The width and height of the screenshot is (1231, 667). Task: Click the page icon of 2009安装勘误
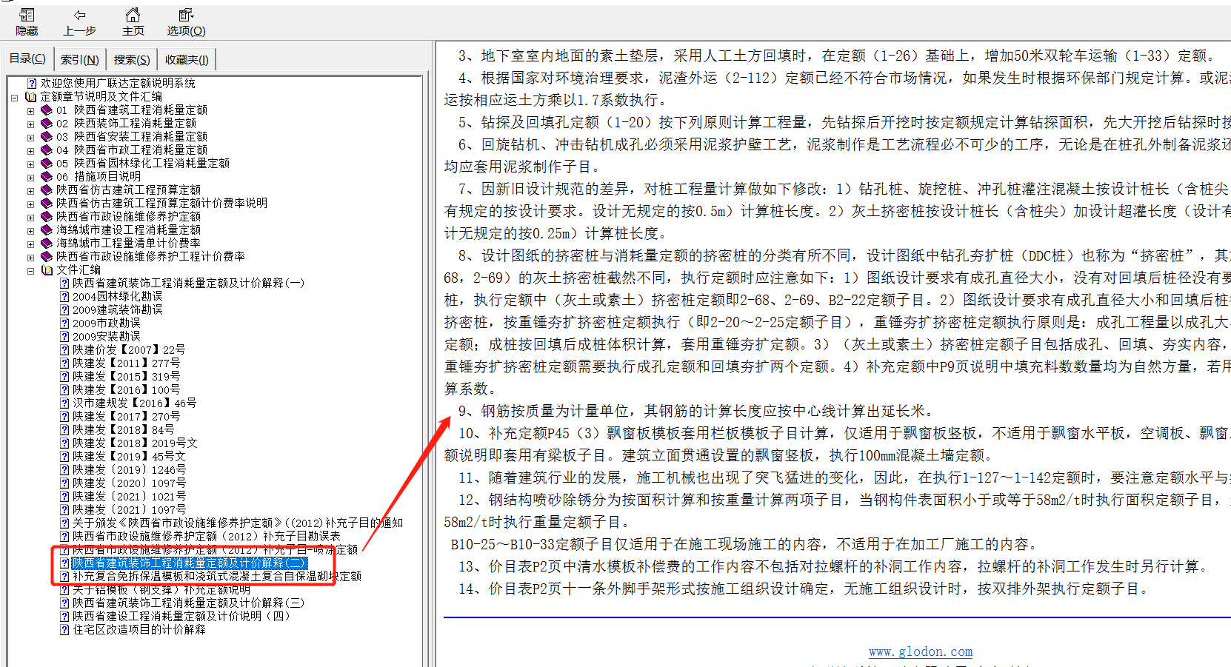[64, 336]
